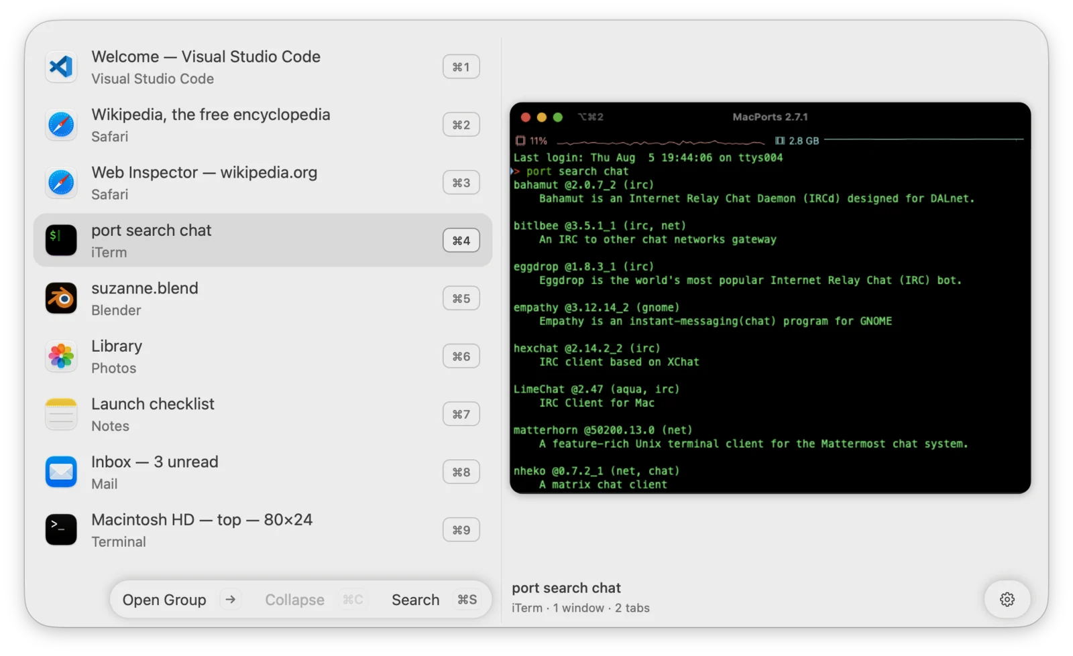Click the hexchat @2.14.2_2 (irc) line
The image size is (1073, 656).
(x=587, y=348)
